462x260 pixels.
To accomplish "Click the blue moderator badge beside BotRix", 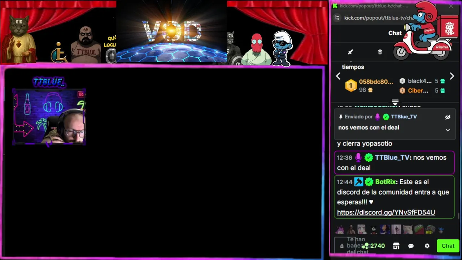I will click(358, 182).
